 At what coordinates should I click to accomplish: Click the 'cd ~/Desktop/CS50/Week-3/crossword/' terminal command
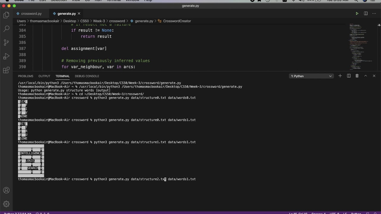click(x=111, y=94)
